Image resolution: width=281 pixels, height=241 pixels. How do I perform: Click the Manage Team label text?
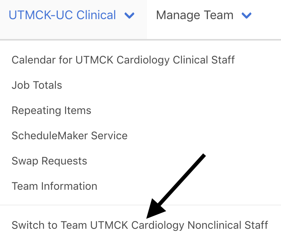tap(195, 16)
